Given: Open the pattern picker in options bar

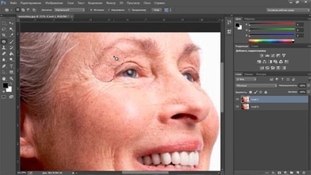Looking at the screenshot, I should click(166, 10).
